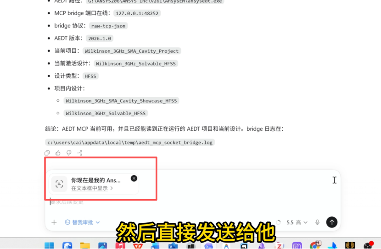Click the loading spinner beside the 5.5 model label
The image size is (381, 249).
(x=279, y=222)
